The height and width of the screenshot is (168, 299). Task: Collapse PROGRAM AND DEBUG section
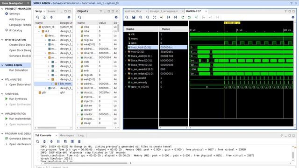(2, 133)
